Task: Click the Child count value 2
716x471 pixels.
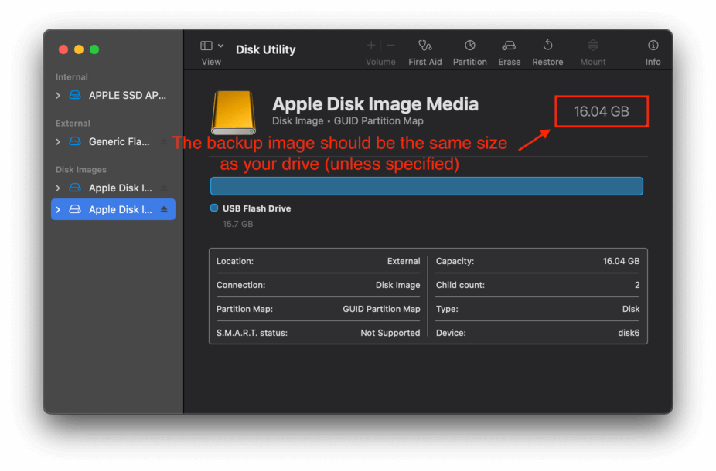Action: coord(637,285)
